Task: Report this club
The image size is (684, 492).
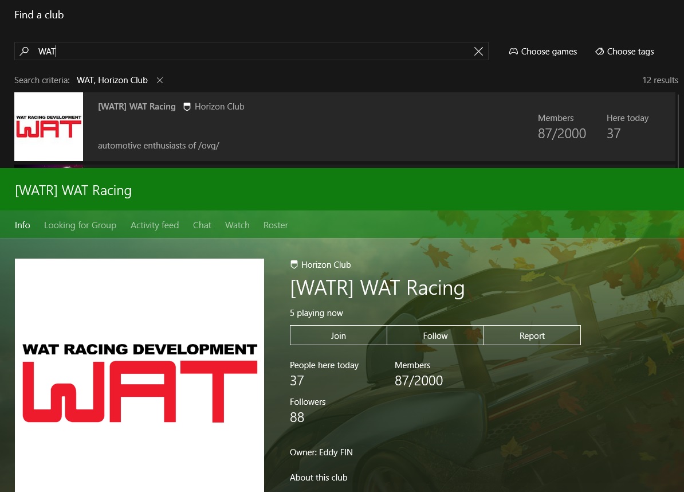Action: coord(532,335)
